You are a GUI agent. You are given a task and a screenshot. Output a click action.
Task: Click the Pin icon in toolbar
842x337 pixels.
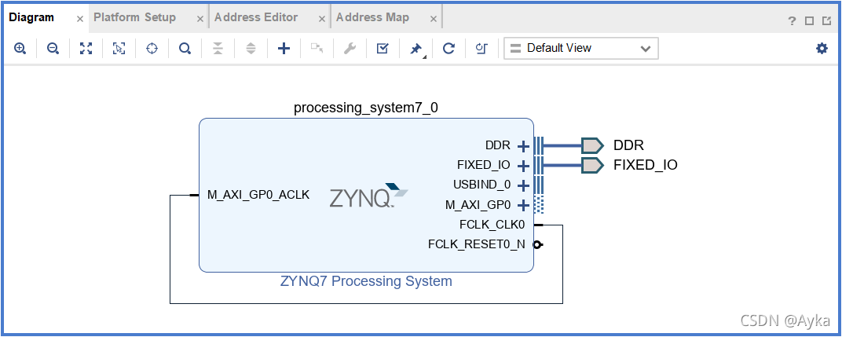pos(416,49)
